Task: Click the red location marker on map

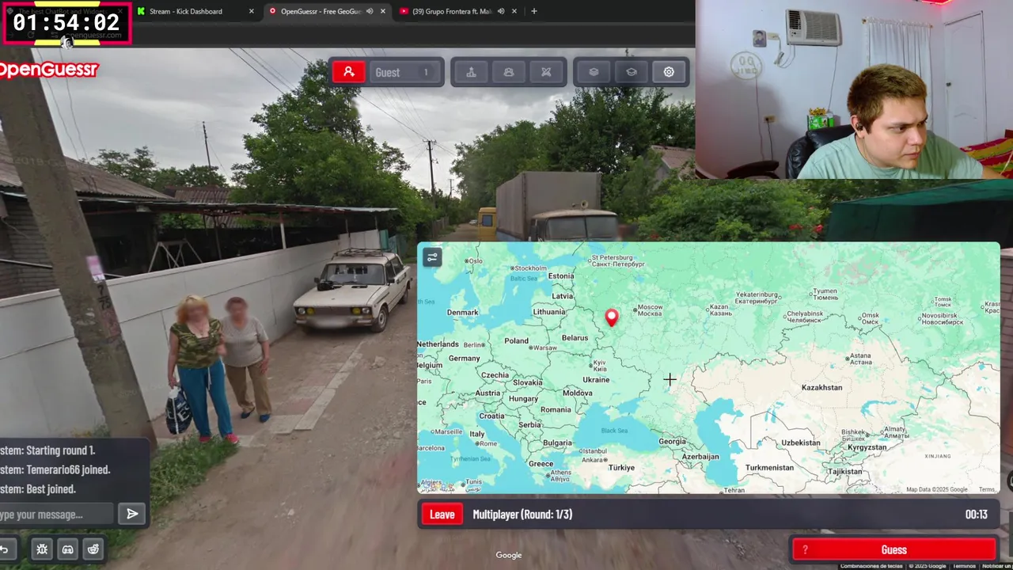Action: (611, 317)
